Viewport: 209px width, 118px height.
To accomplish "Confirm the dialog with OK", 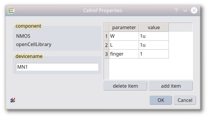I will [x=161, y=100].
